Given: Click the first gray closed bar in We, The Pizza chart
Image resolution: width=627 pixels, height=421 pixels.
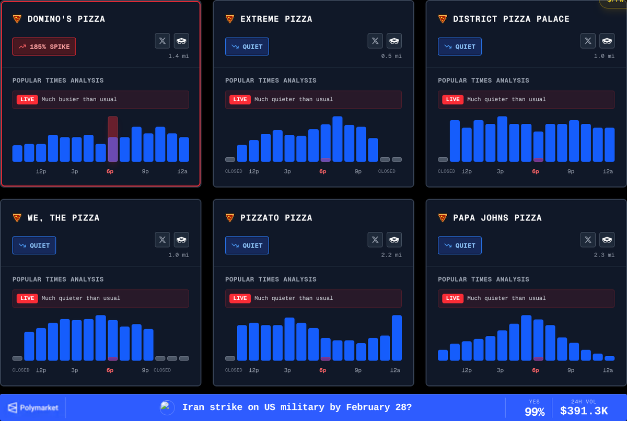Looking at the screenshot, I should pos(17,358).
